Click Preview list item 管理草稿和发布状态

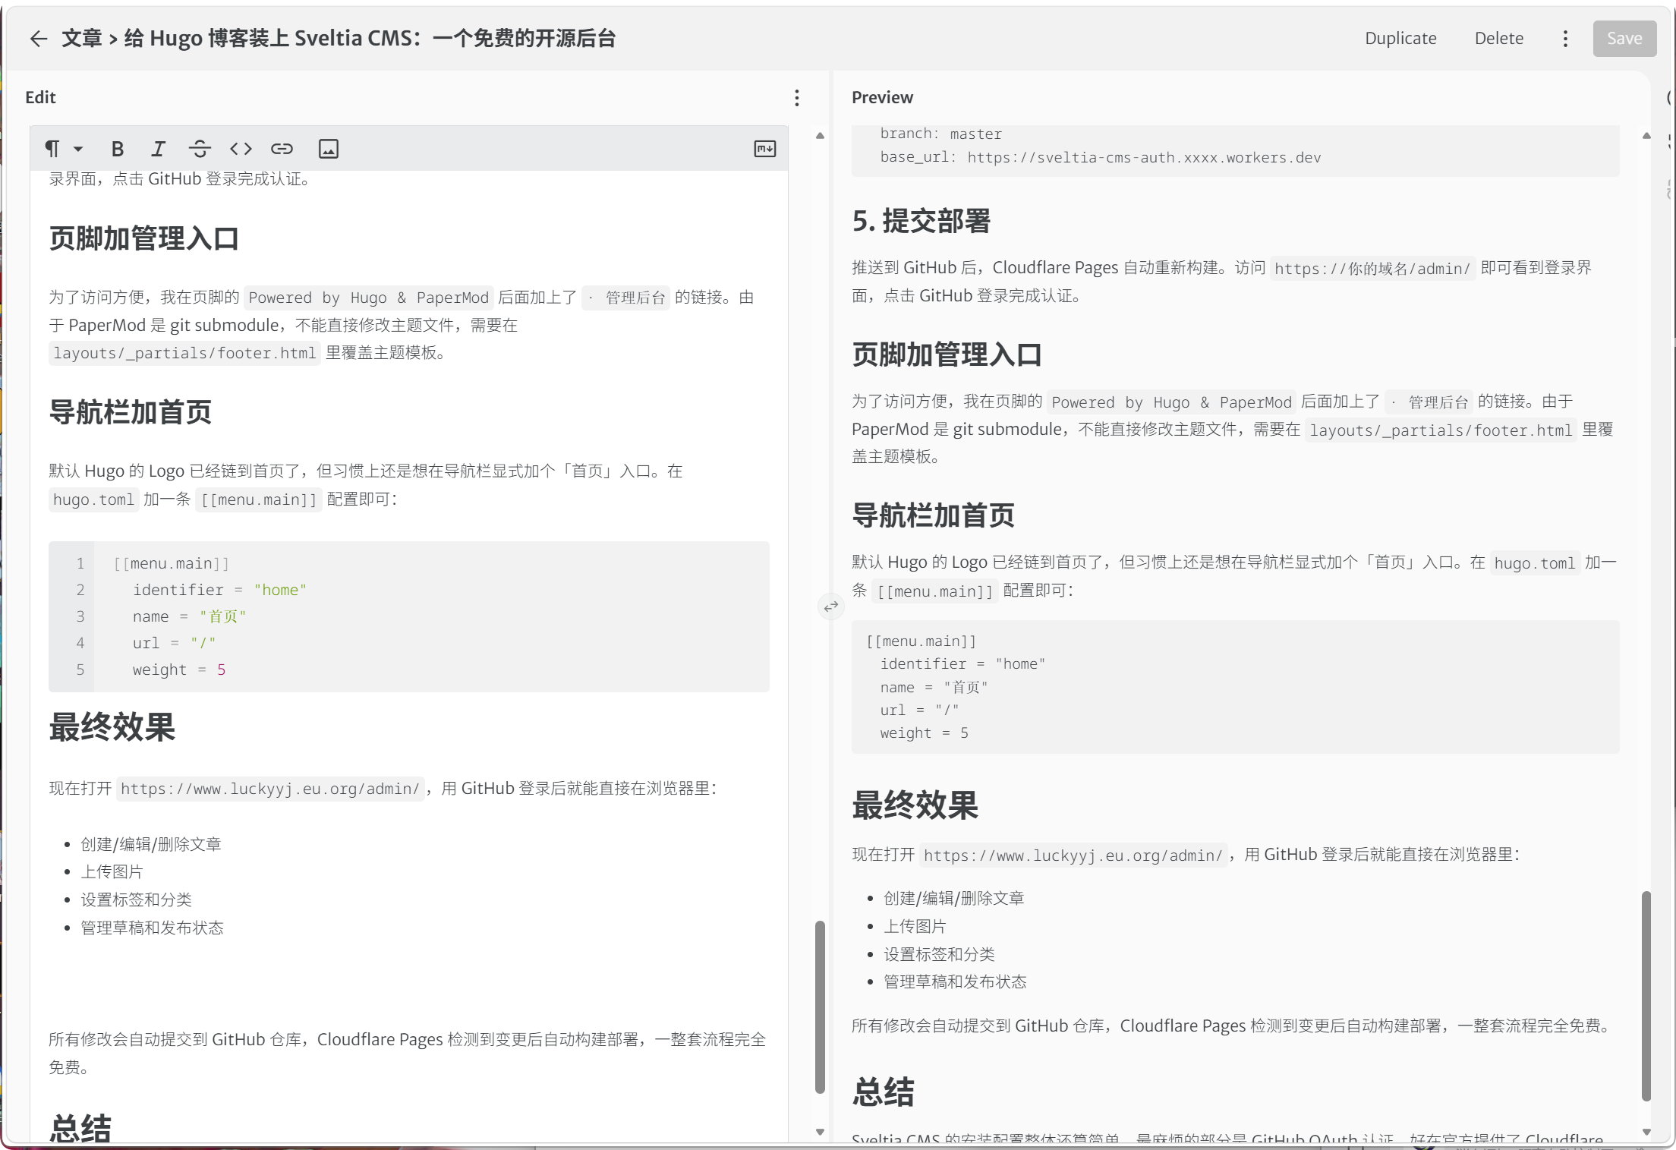tap(955, 981)
